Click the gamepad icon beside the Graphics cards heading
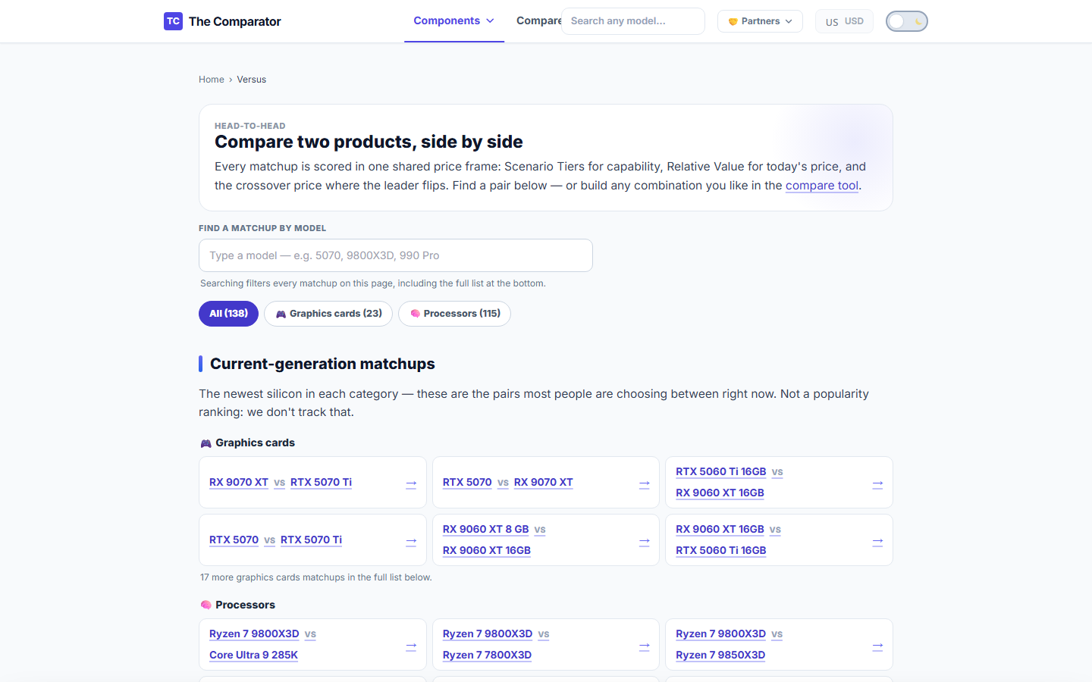 [x=206, y=443]
